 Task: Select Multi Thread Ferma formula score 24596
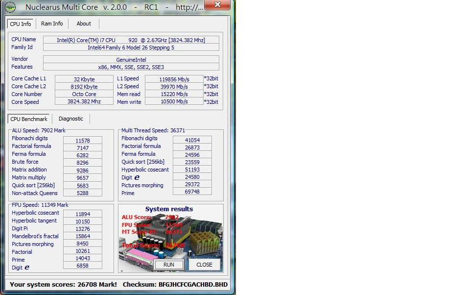coord(192,155)
